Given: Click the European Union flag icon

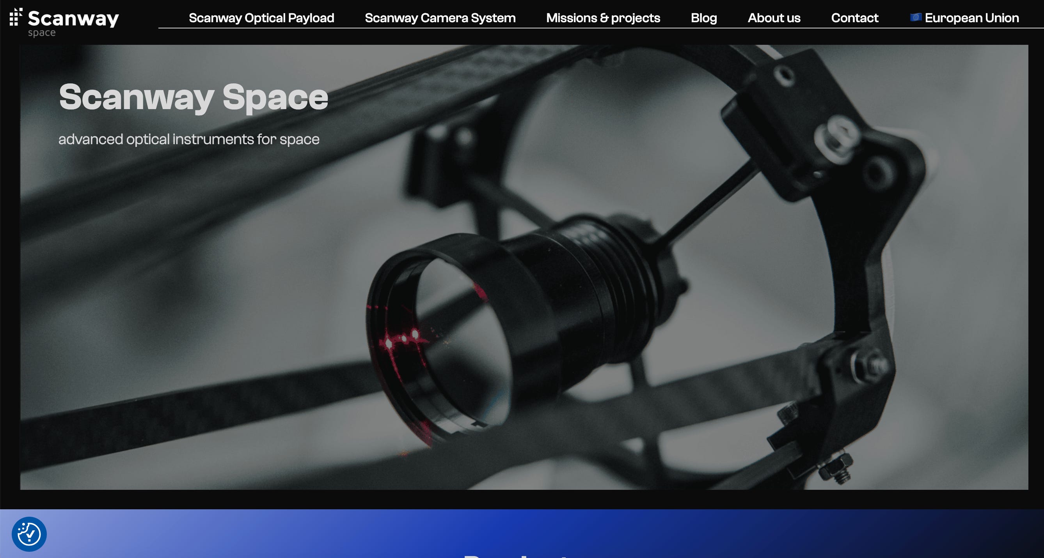Looking at the screenshot, I should tap(916, 17).
